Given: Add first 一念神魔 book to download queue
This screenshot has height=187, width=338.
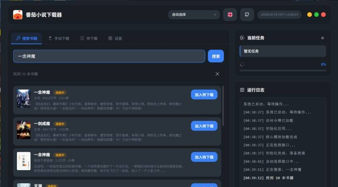Looking at the screenshot, I should [204, 95].
